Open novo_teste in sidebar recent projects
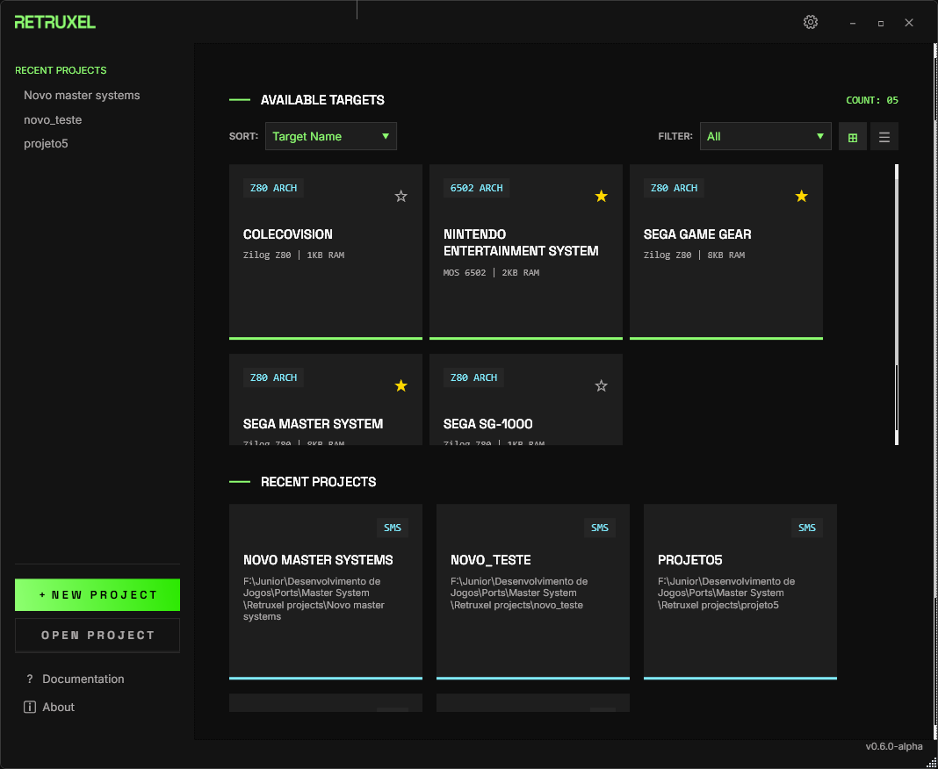 pyautogui.click(x=53, y=120)
